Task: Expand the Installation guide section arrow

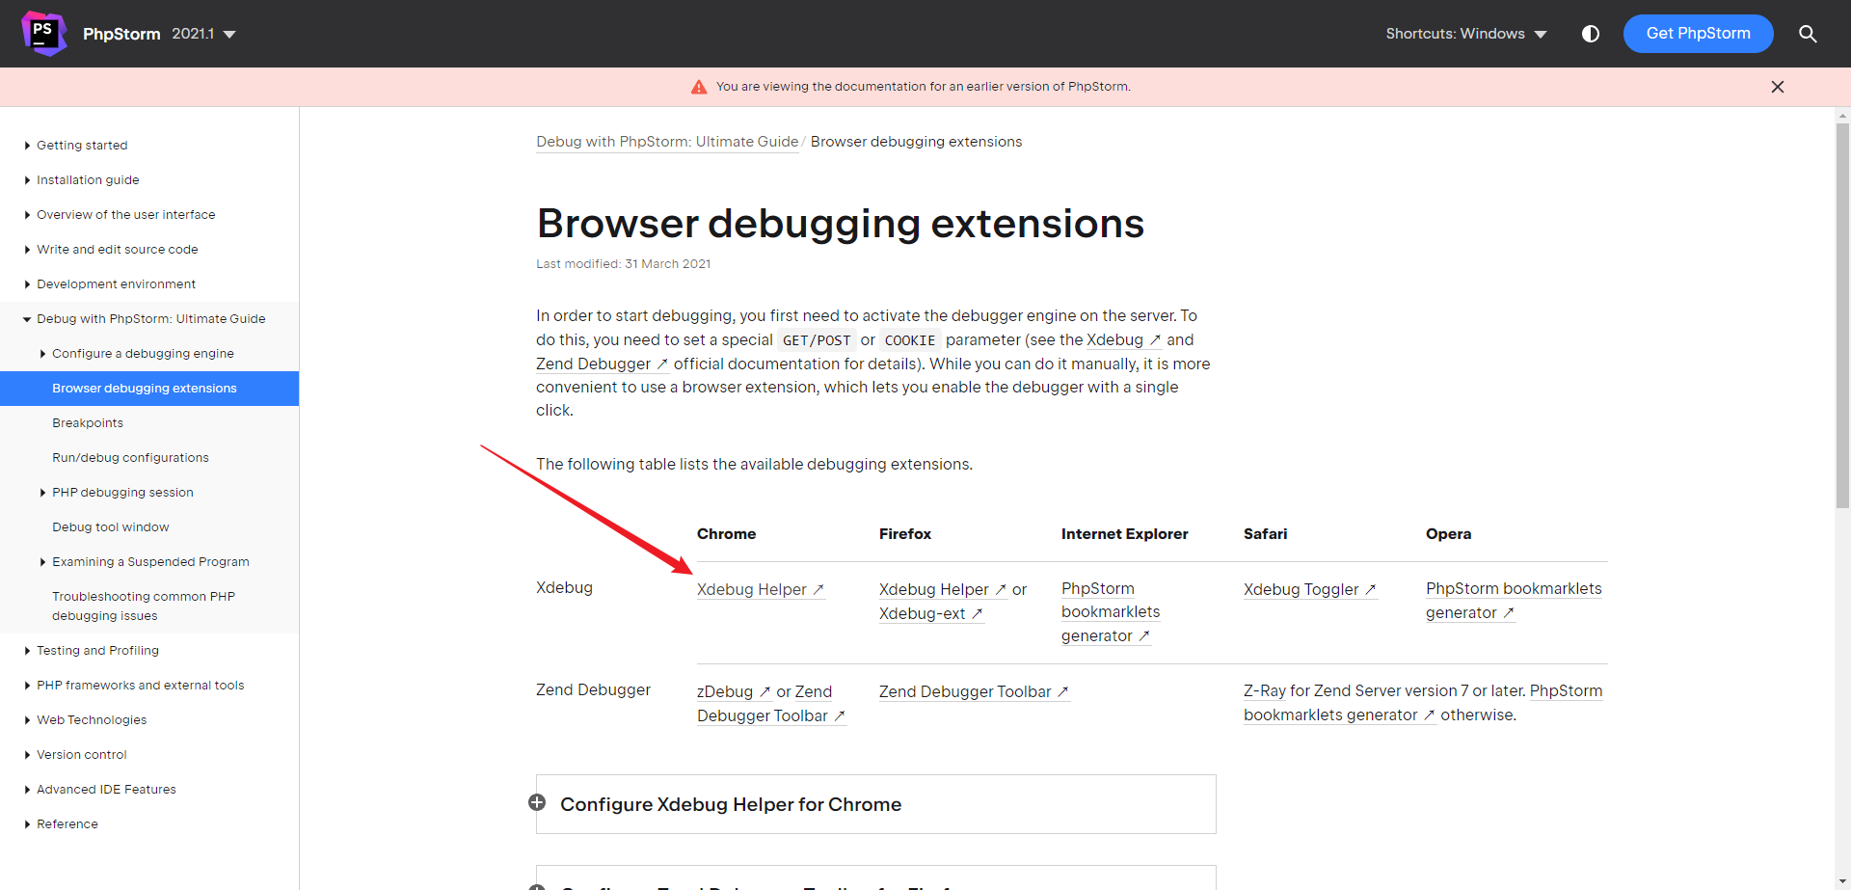Action: click(27, 180)
